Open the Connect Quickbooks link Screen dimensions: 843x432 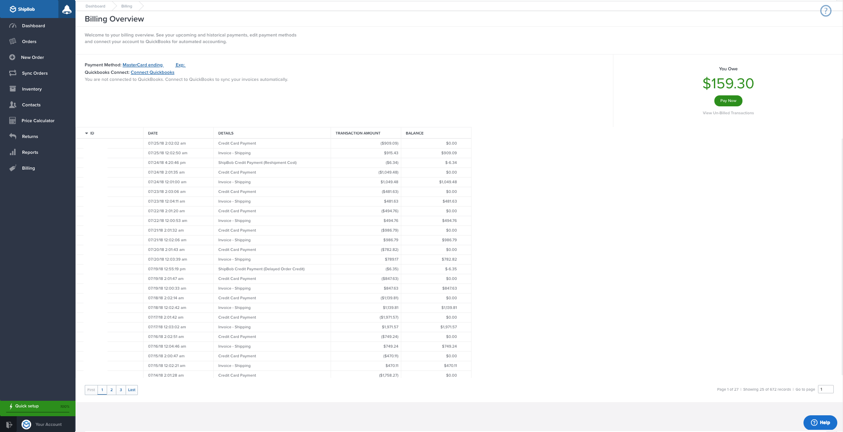[152, 73]
